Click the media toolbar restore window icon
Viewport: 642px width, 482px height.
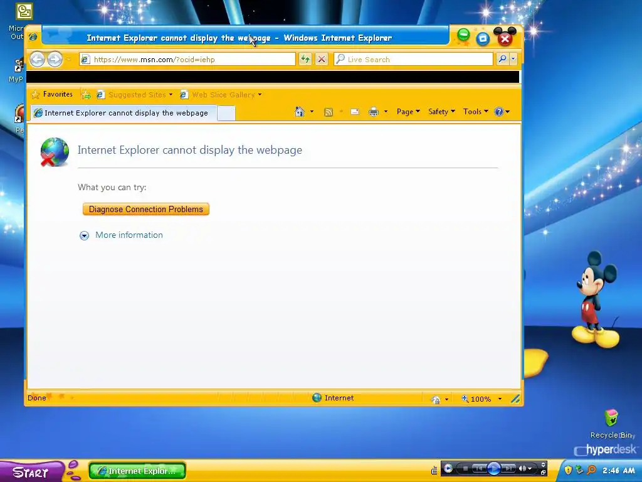coord(544,472)
